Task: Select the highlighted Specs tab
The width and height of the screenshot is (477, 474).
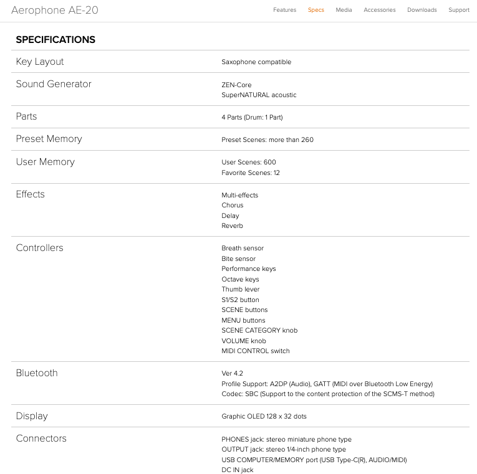Action: point(316,10)
